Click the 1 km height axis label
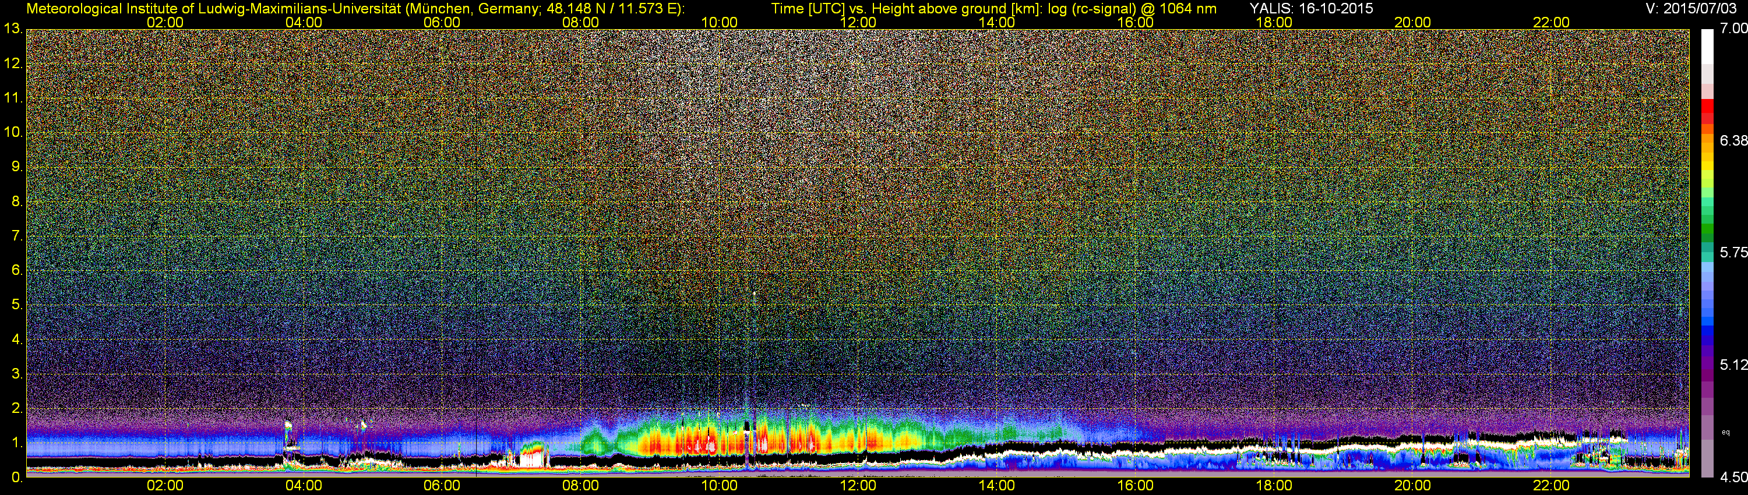The width and height of the screenshot is (1748, 495). (17, 443)
